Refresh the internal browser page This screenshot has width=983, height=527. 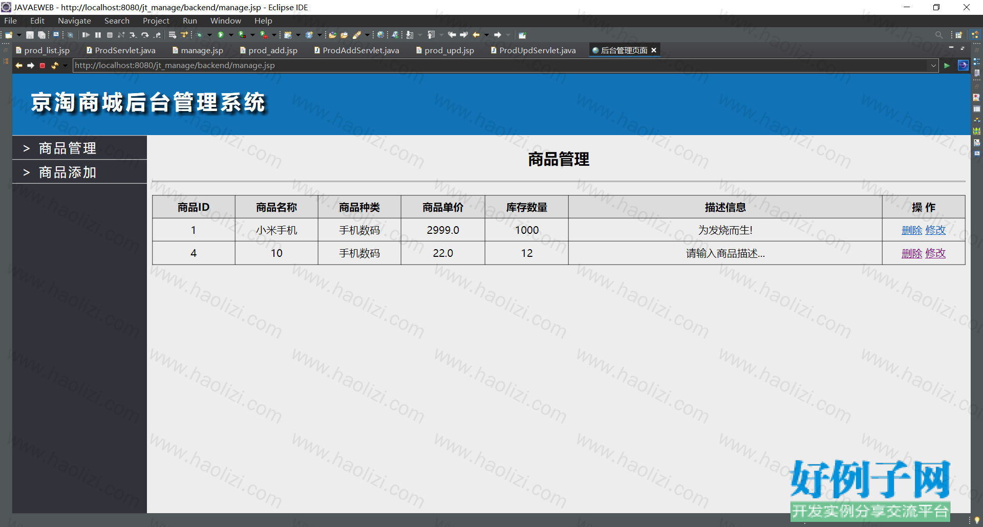pos(54,65)
